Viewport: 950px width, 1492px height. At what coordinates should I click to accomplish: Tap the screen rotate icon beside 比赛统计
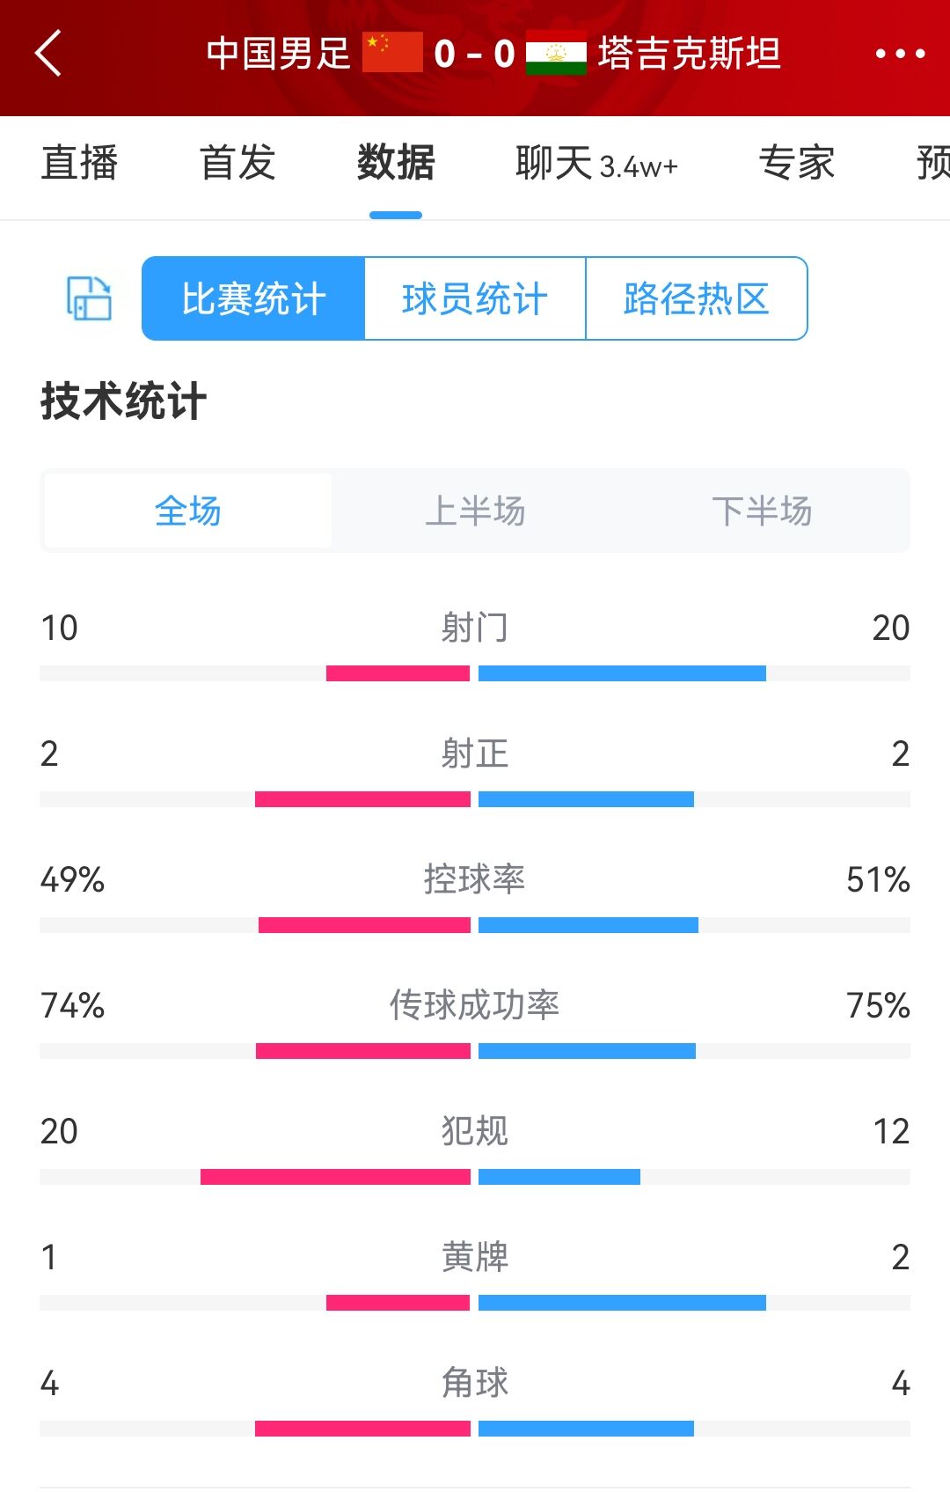pyautogui.click(x=89, y=298)
